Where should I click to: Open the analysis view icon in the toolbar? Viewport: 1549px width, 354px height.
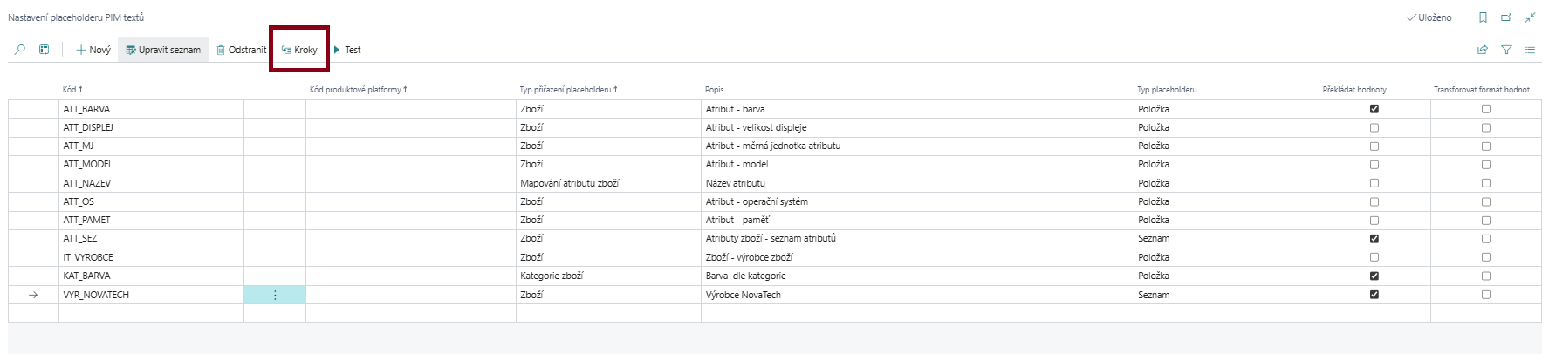tap(44, 50)
